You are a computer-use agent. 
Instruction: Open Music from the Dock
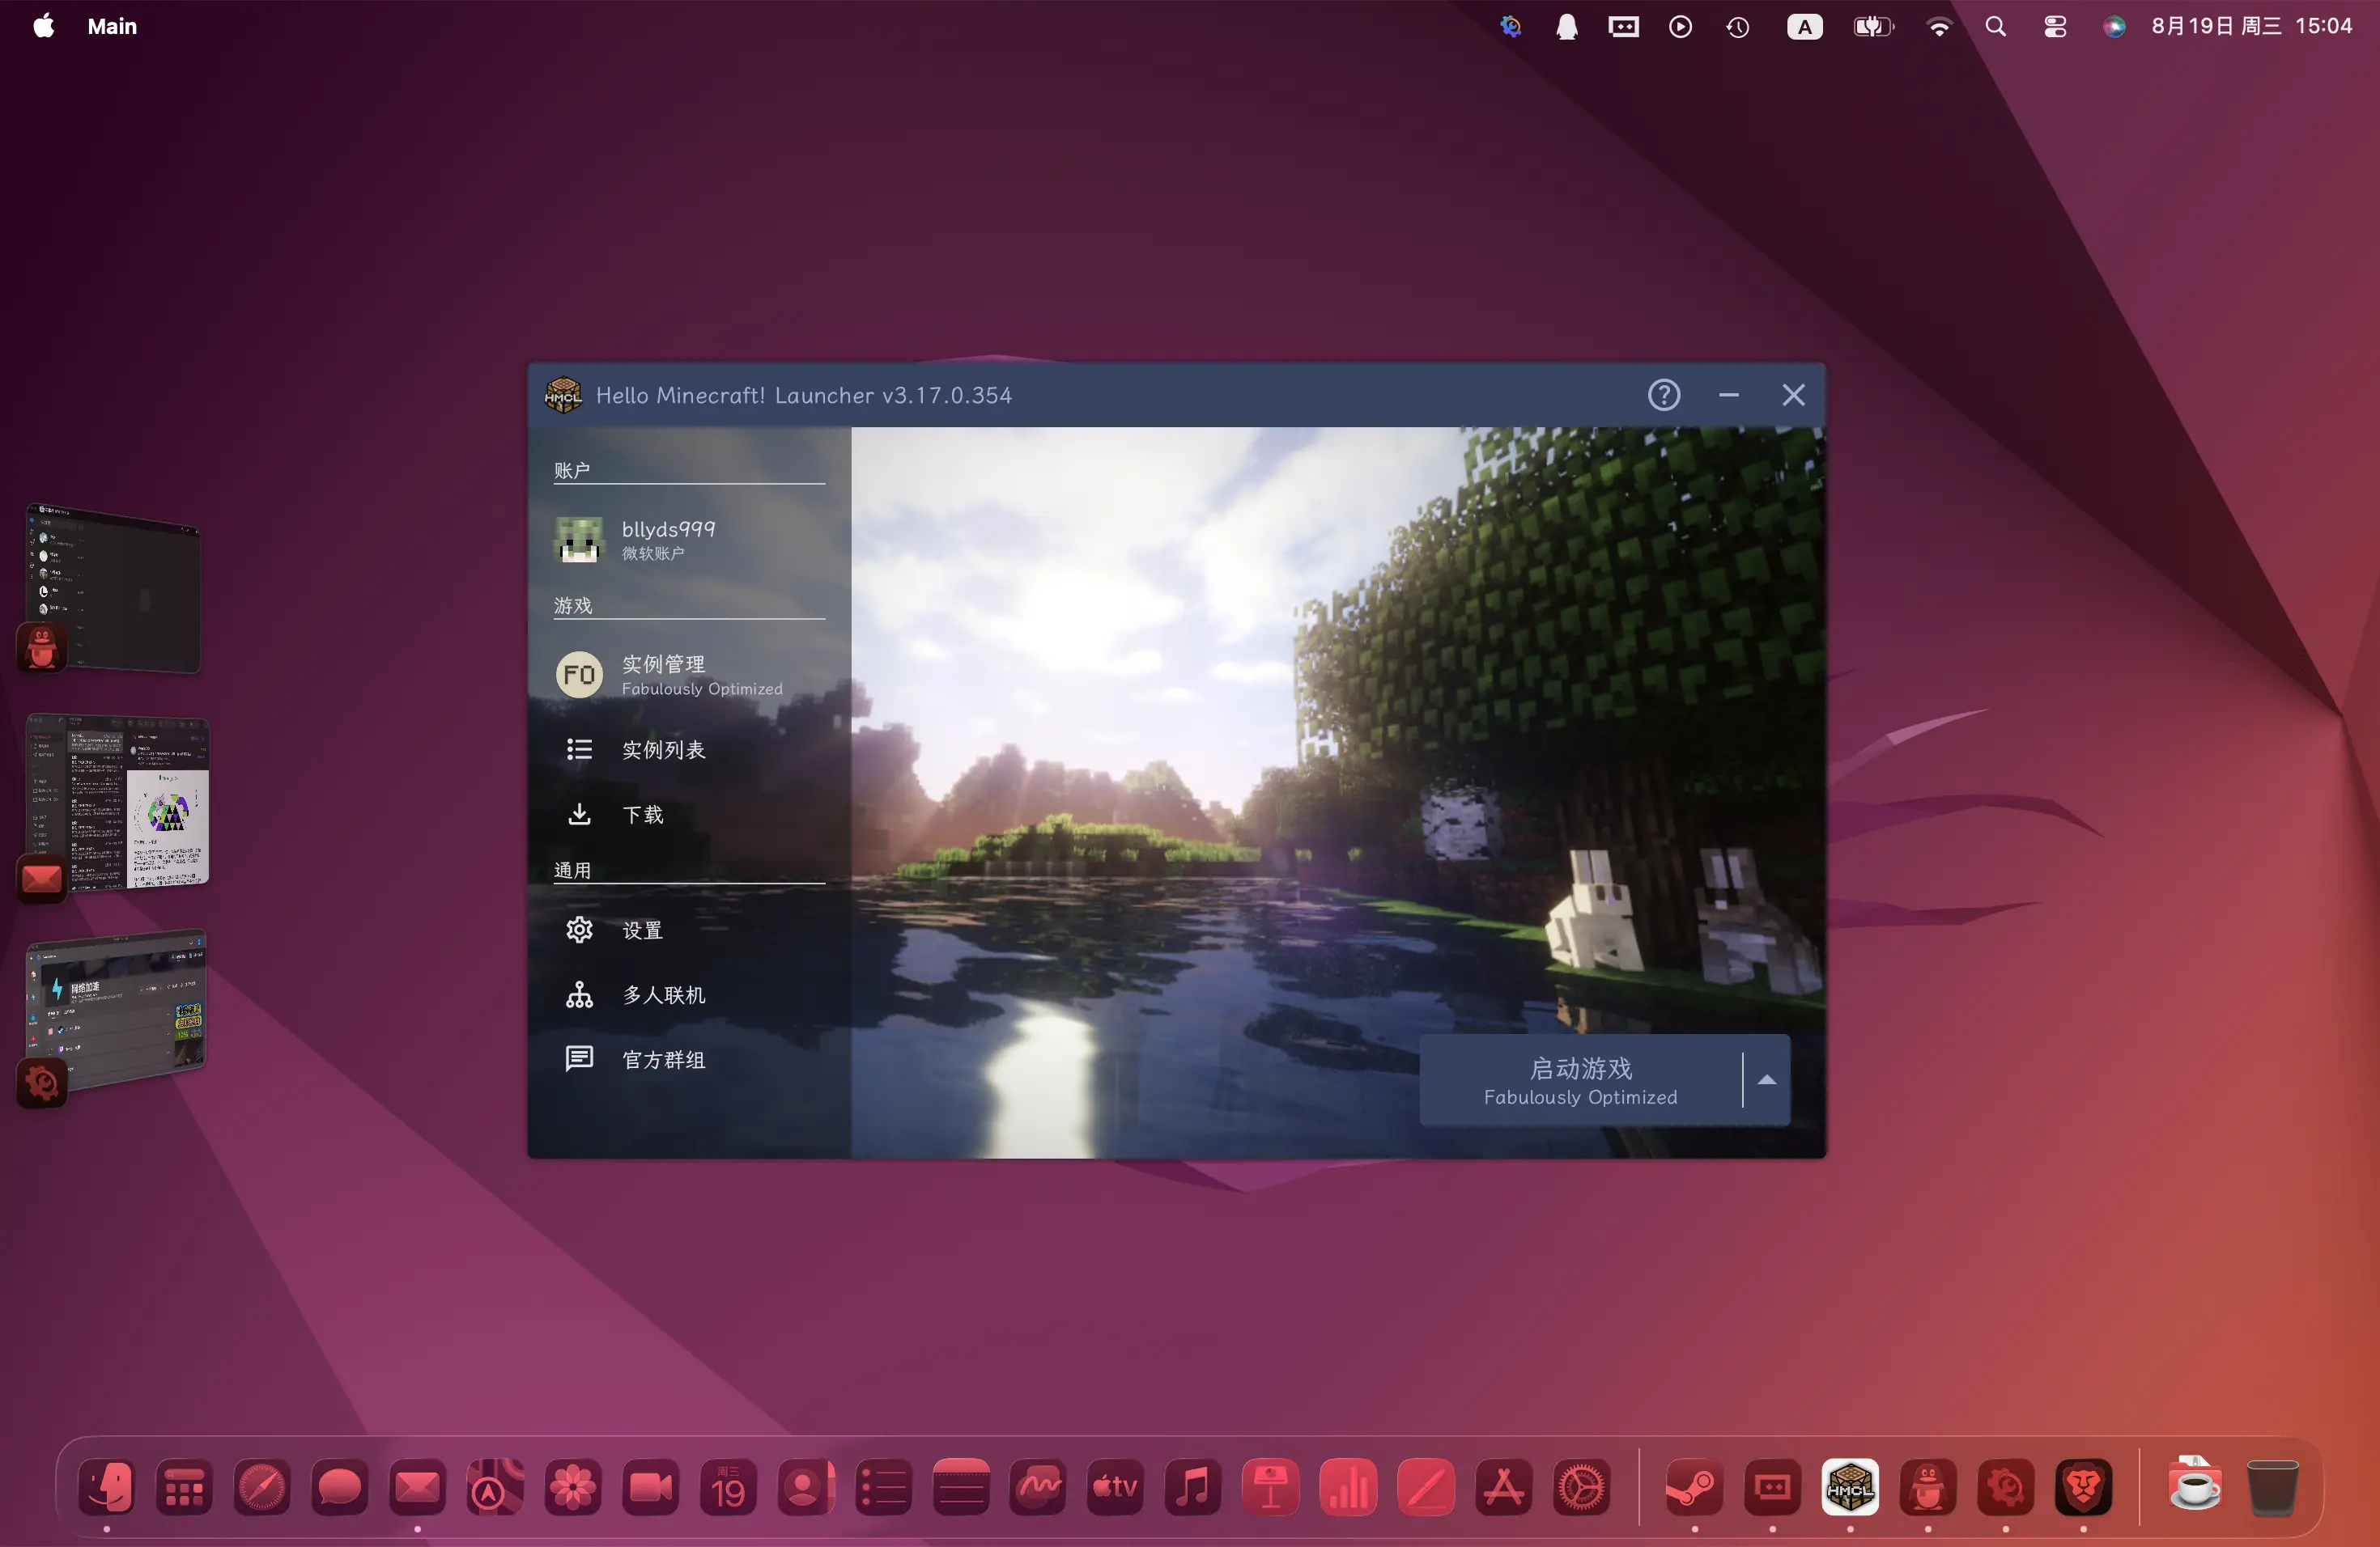[x=1193, y=1487]
